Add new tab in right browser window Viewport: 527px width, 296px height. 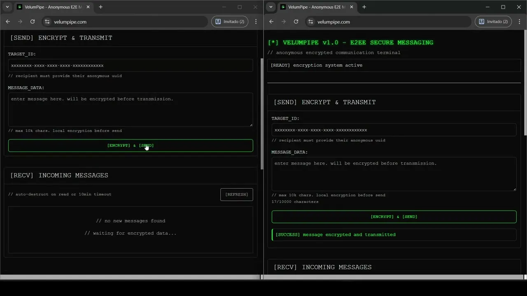pyautogui.click(x=364, y=7)
